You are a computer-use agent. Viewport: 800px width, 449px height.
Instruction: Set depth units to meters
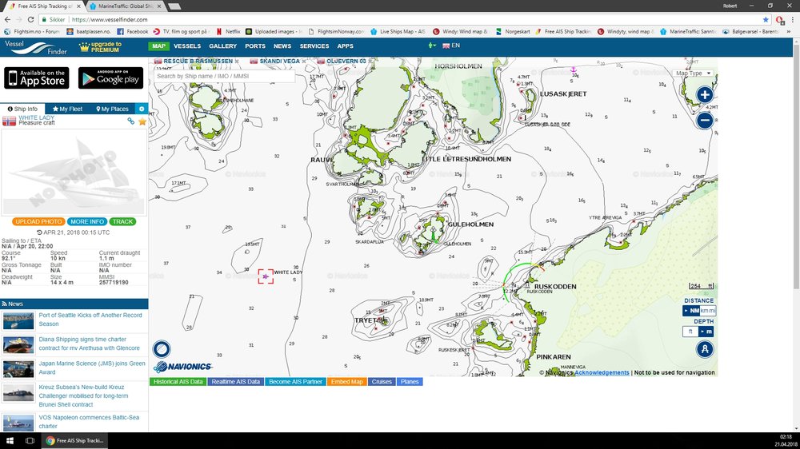pos(706,332)
